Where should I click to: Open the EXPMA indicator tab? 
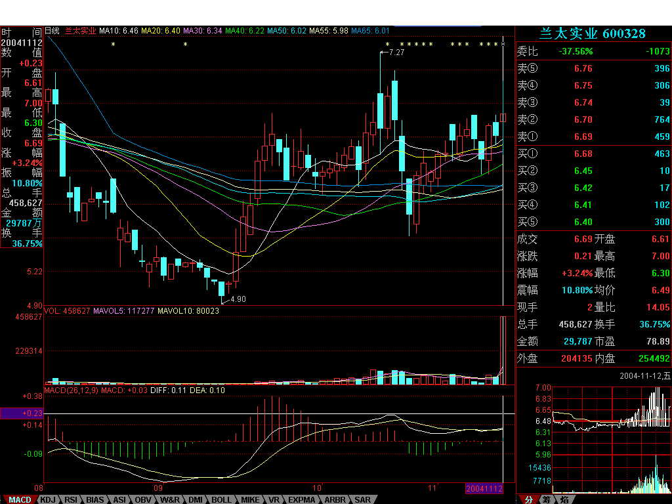click(301, 499)
